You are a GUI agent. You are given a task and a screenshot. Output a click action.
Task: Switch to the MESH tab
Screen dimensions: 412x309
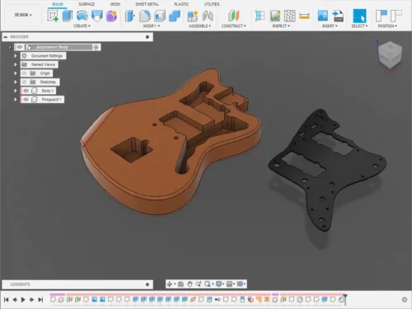click(x=115, y=4)
